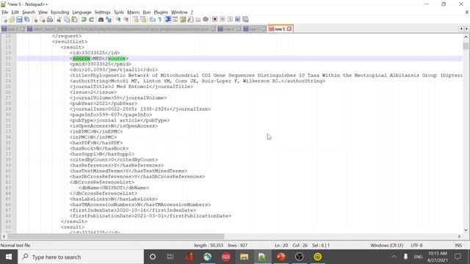This screenshot has height=264, width=470.
Task: Click the macro Playback icon
Action: coord(230,20)
